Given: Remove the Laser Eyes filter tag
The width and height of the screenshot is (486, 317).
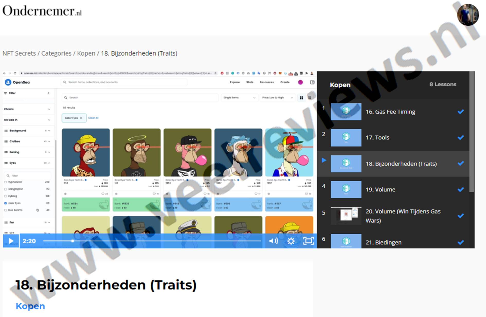Looking at the screenshot, I should 81,118.
